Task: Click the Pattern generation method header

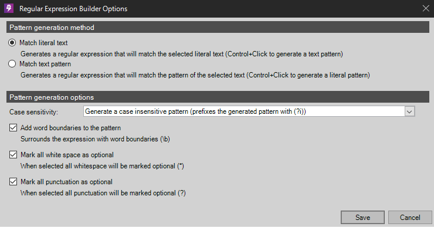Action: tap(218, 28)
